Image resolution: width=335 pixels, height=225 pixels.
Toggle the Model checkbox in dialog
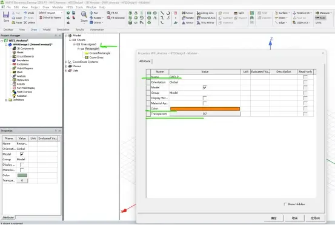click(x=205, y=88)
